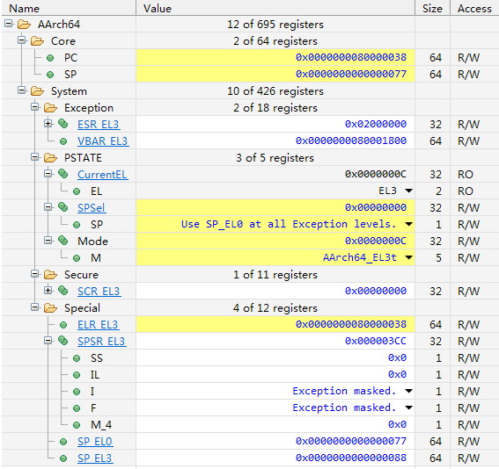Click the AArch64 folder icon
Viewport: 499px width, 469px height.
pyautogui.click(x=24, y=25)
